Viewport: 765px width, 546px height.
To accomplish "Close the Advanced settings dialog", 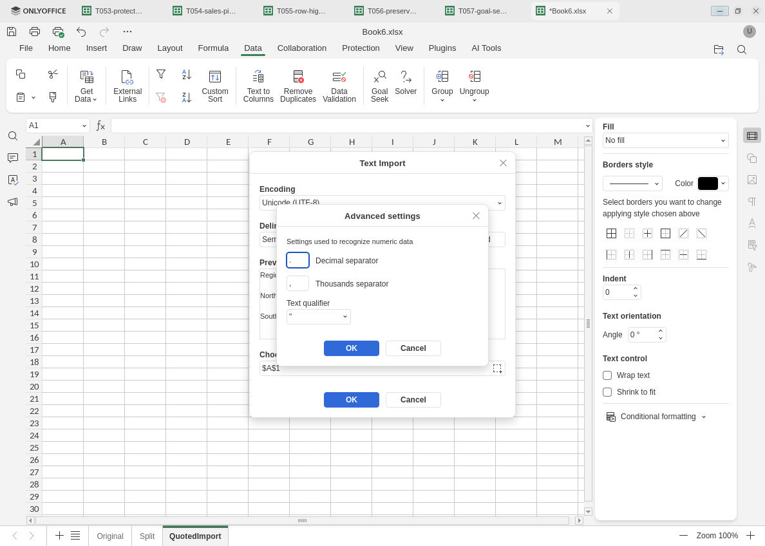I will click(x=476, y=216).
